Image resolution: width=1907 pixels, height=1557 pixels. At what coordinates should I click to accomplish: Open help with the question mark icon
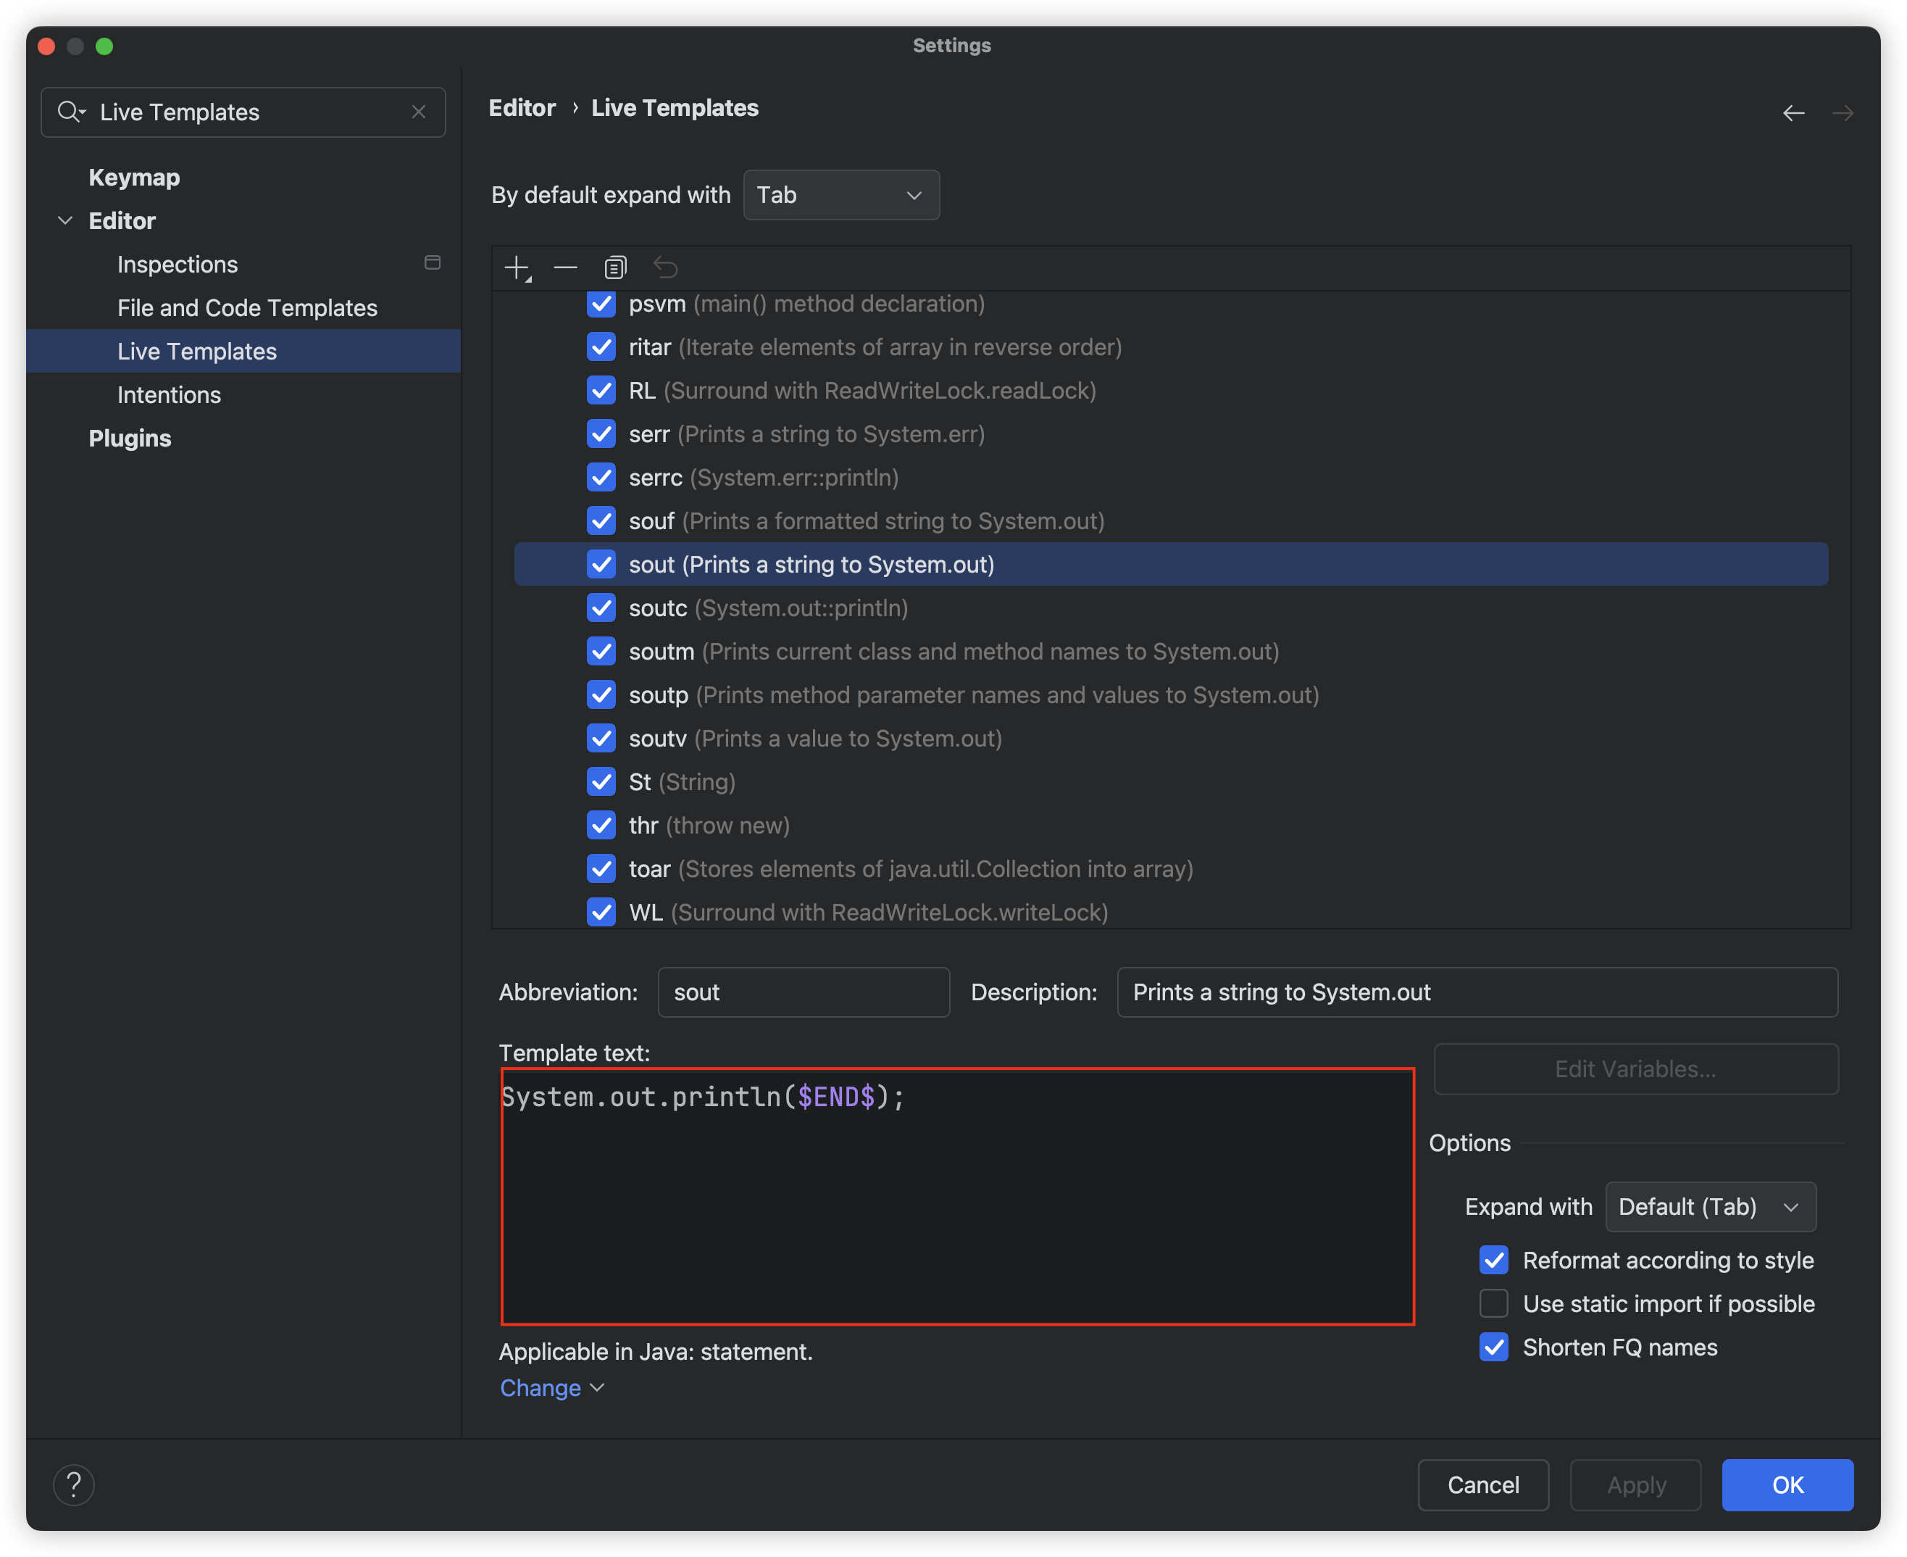tap(73, 1485)
